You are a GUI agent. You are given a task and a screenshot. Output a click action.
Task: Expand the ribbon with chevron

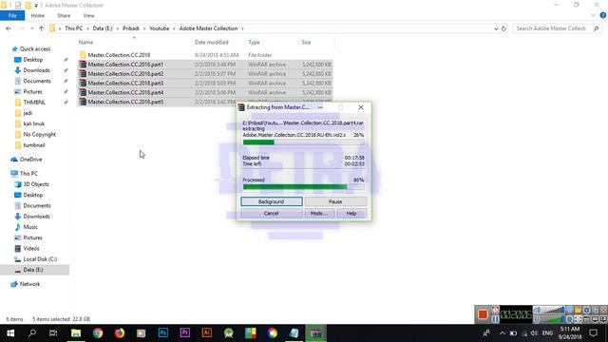pos(593,15)
